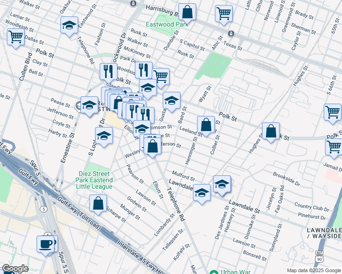Click shopping cart marker near S 66th St
This screenshot has height=274, width=342.
(332, 112)
